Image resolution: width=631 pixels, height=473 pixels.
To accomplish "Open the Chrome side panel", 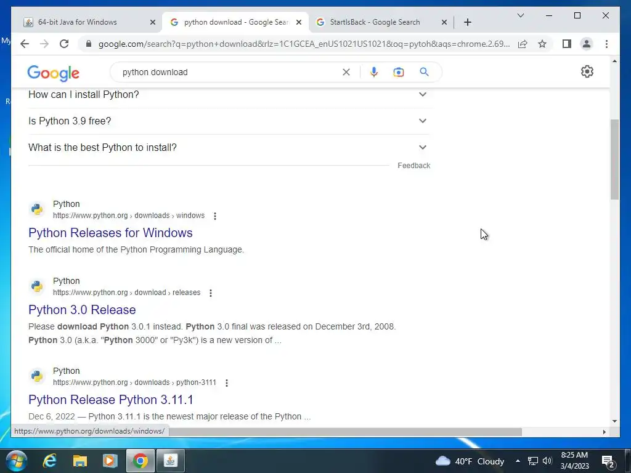I will click(x=567, y=44).
